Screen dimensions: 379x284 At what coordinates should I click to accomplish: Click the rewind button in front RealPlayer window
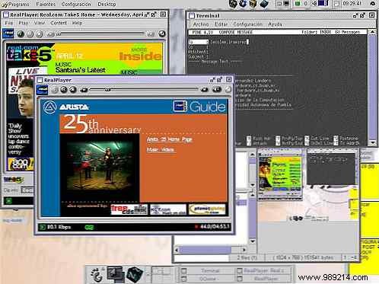coord(84,90)
